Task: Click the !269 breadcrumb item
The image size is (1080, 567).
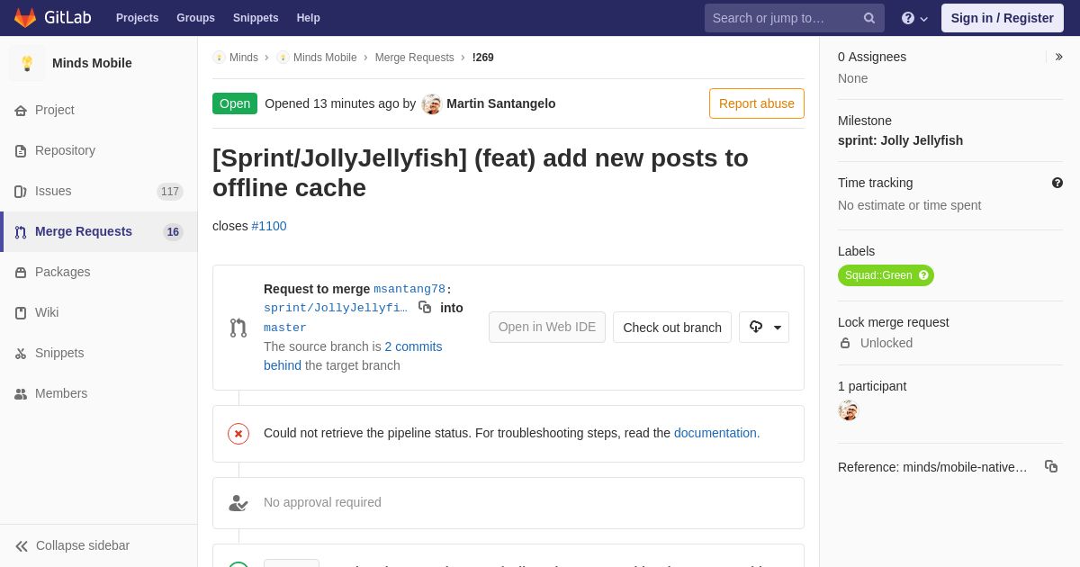Action: point(483,58)
